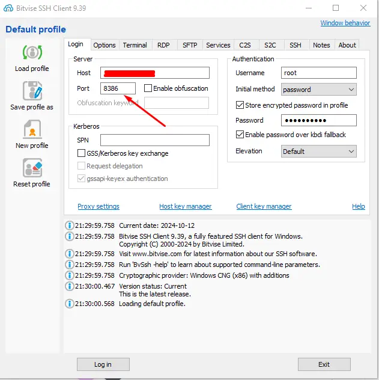Maximize the Bitvise SSH Client window
Image resolution: width=379 pixels, height=380 pixels.
(336, 8)
